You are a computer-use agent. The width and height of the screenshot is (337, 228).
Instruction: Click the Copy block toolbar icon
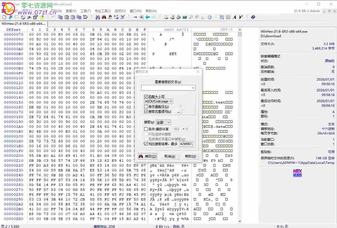[x=60, y=17]
